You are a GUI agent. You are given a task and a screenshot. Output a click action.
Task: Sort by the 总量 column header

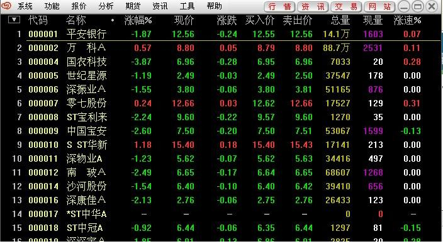coord(340,20)
